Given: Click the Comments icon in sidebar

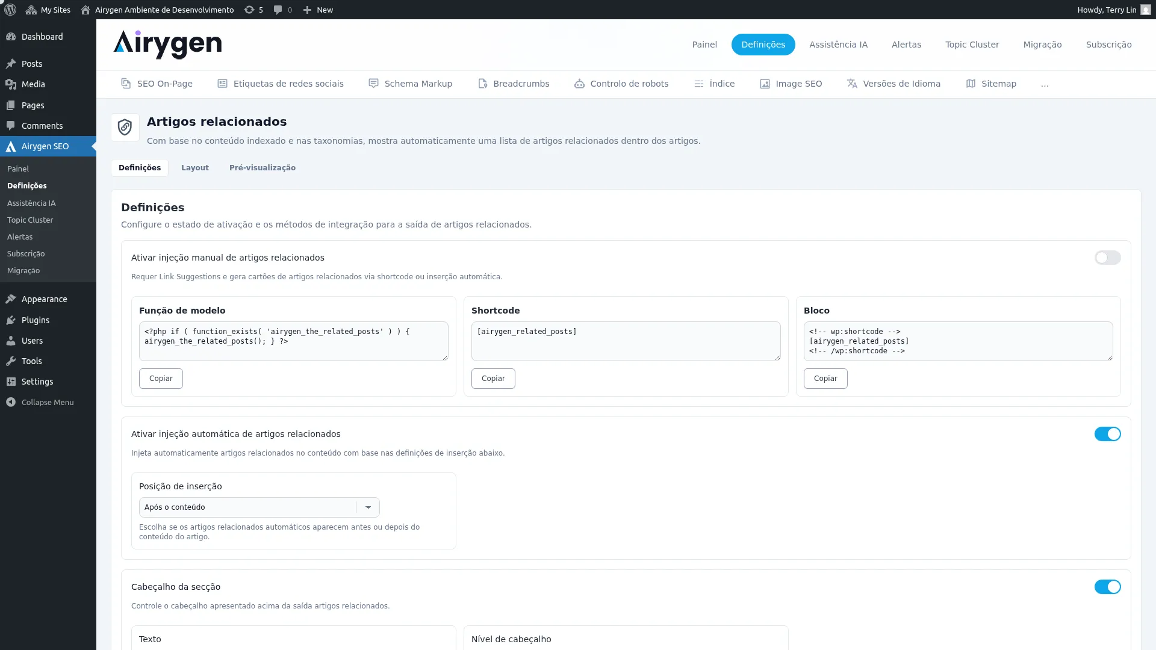Looking at the screenshot, I should point(11,126).
